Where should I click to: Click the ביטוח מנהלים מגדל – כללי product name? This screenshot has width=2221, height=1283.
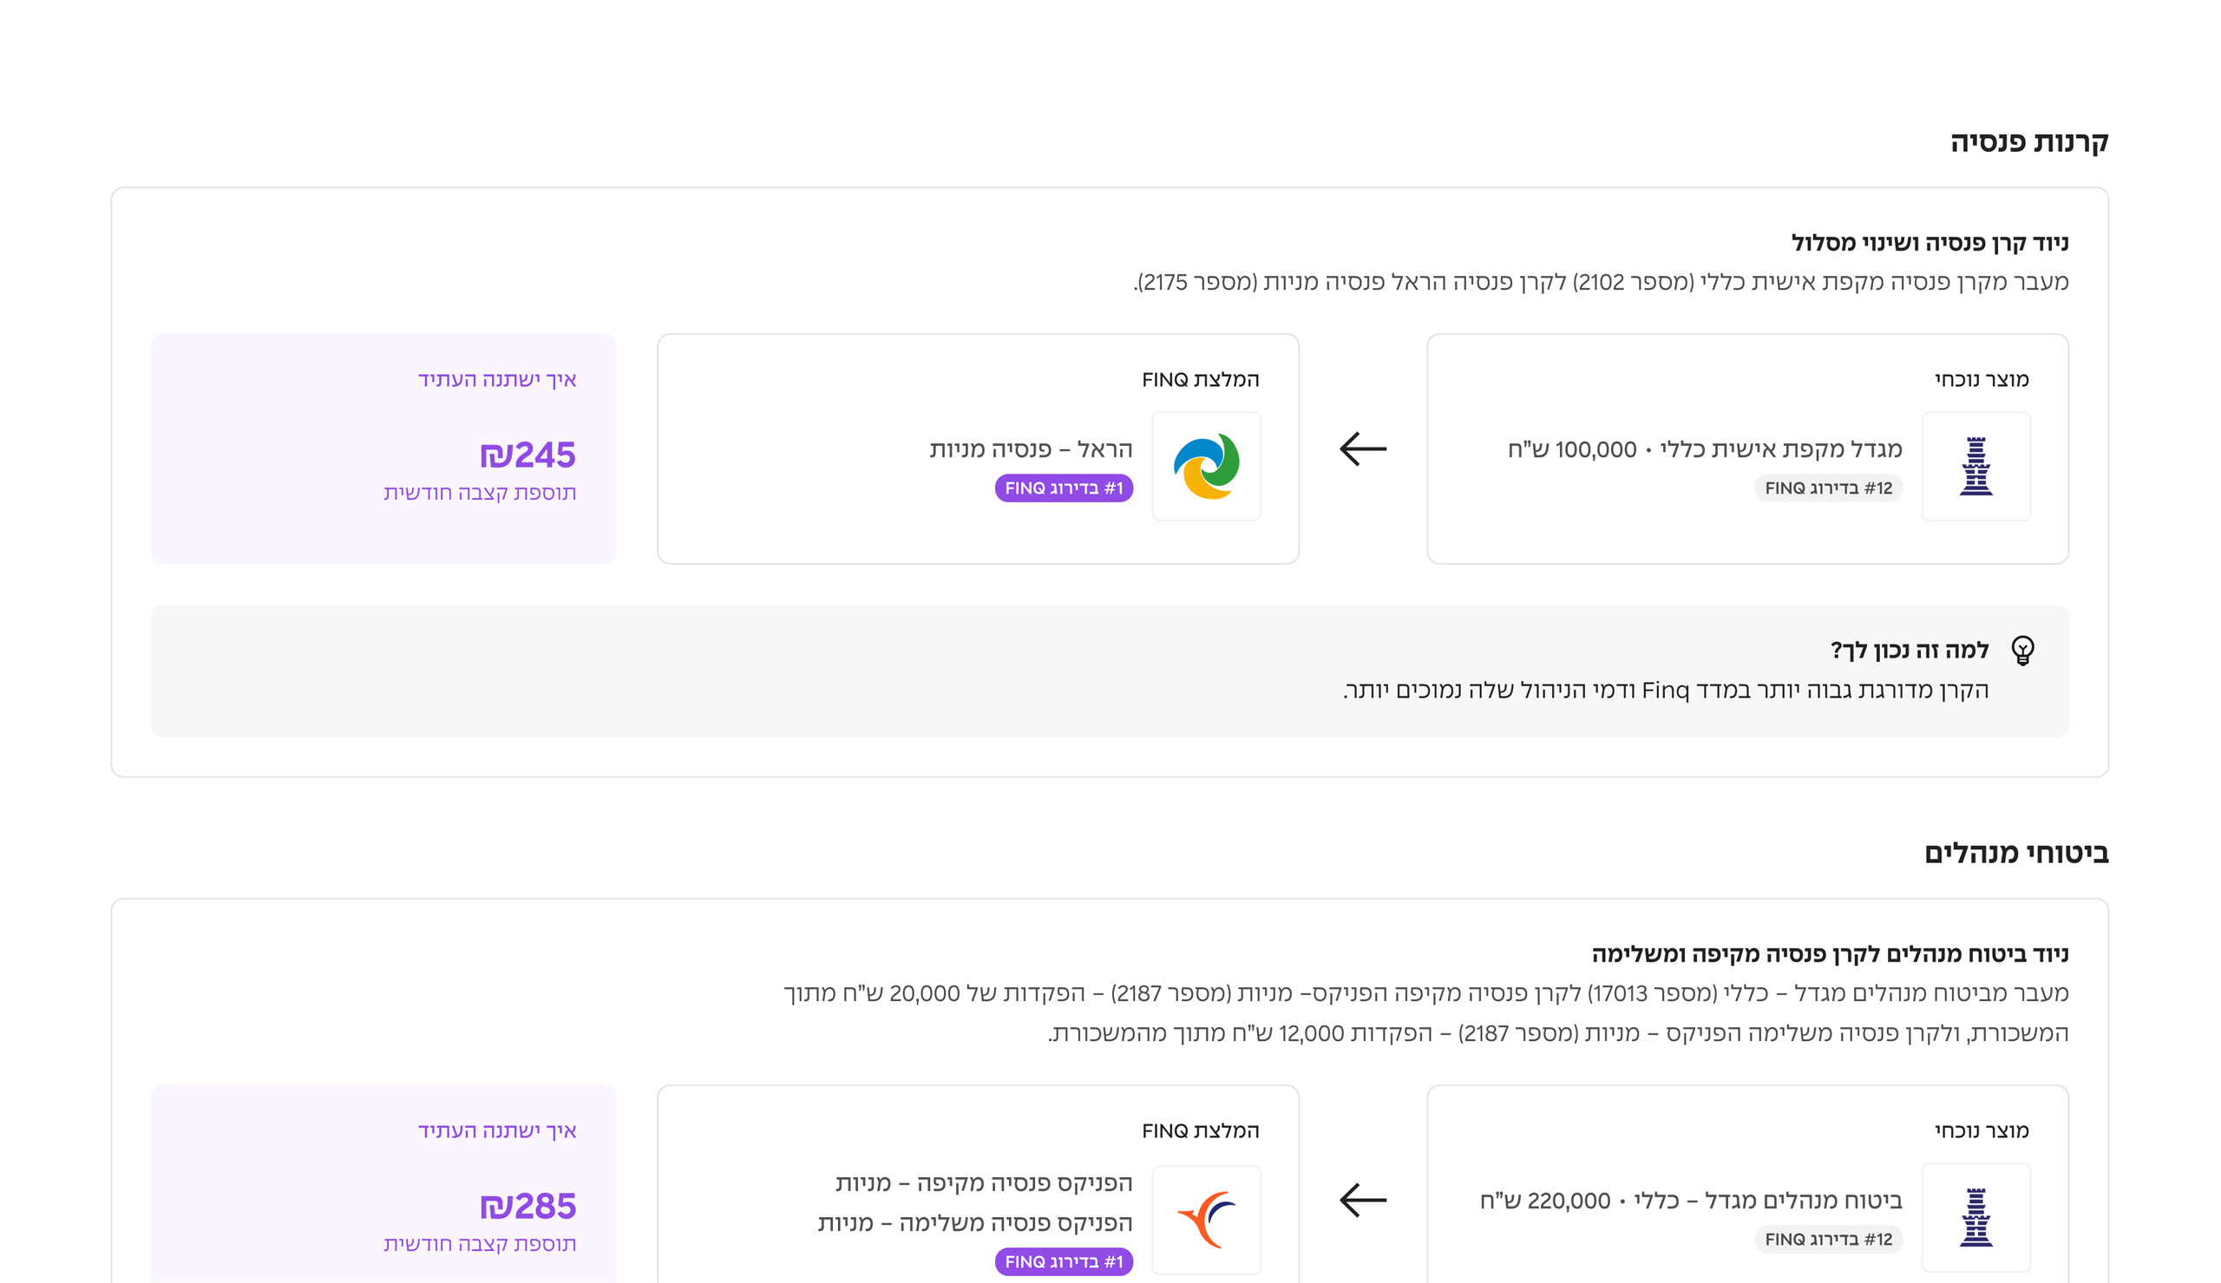point(1767,1201)
